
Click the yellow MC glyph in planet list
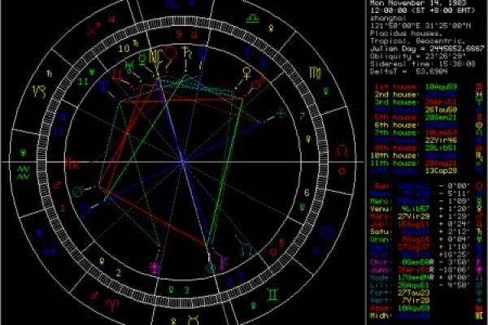479,315
